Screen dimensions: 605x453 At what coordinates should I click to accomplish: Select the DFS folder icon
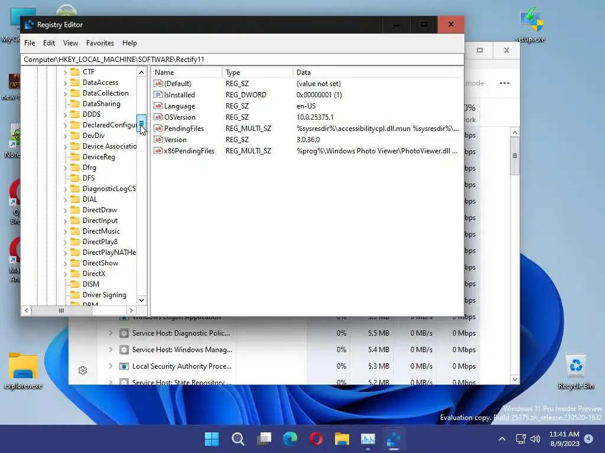coord(75,178)
